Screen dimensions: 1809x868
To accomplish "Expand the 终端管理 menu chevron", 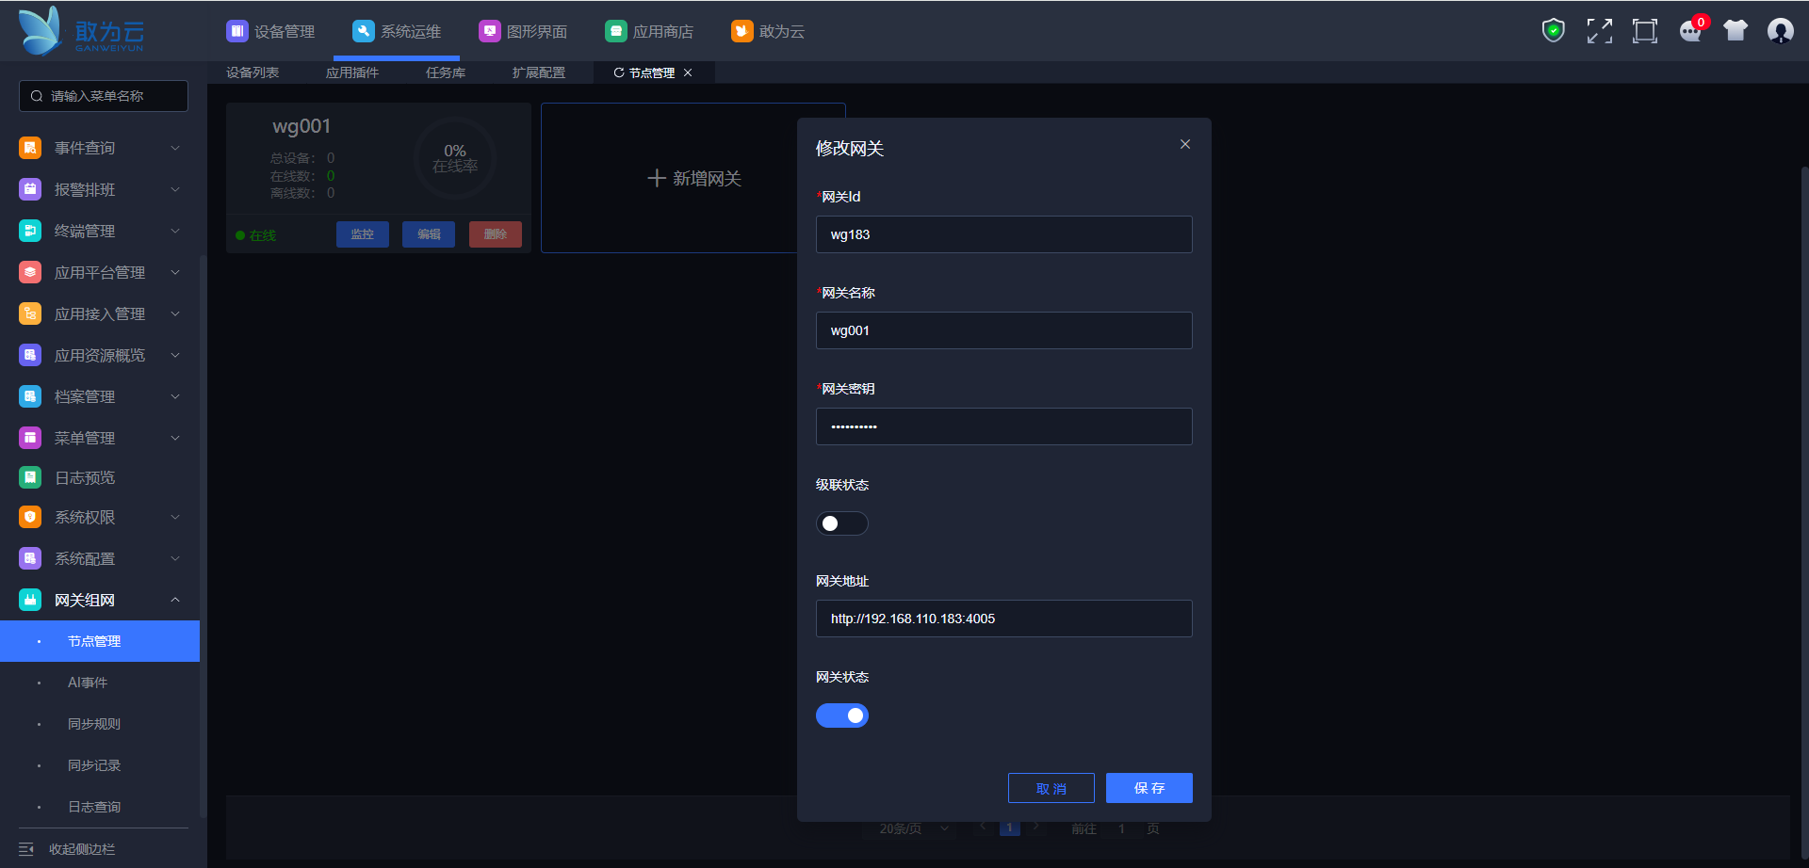I will 175,231.
